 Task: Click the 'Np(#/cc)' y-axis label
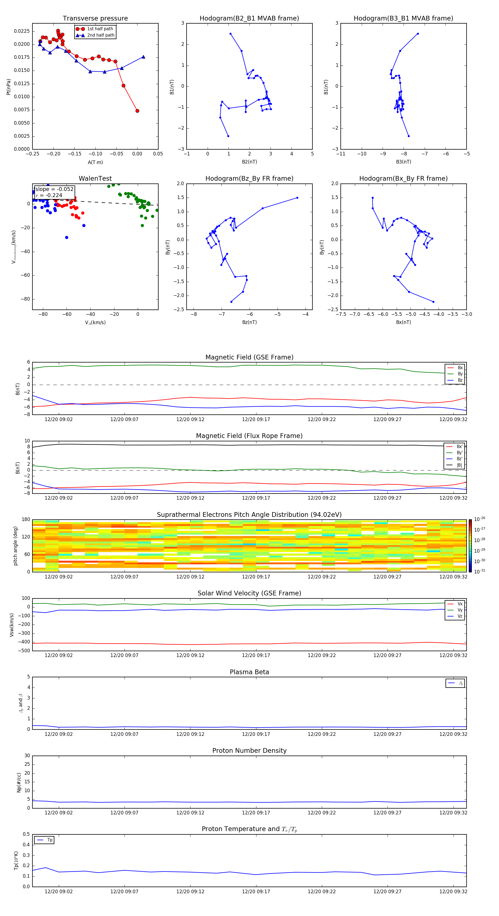[19, 782]
